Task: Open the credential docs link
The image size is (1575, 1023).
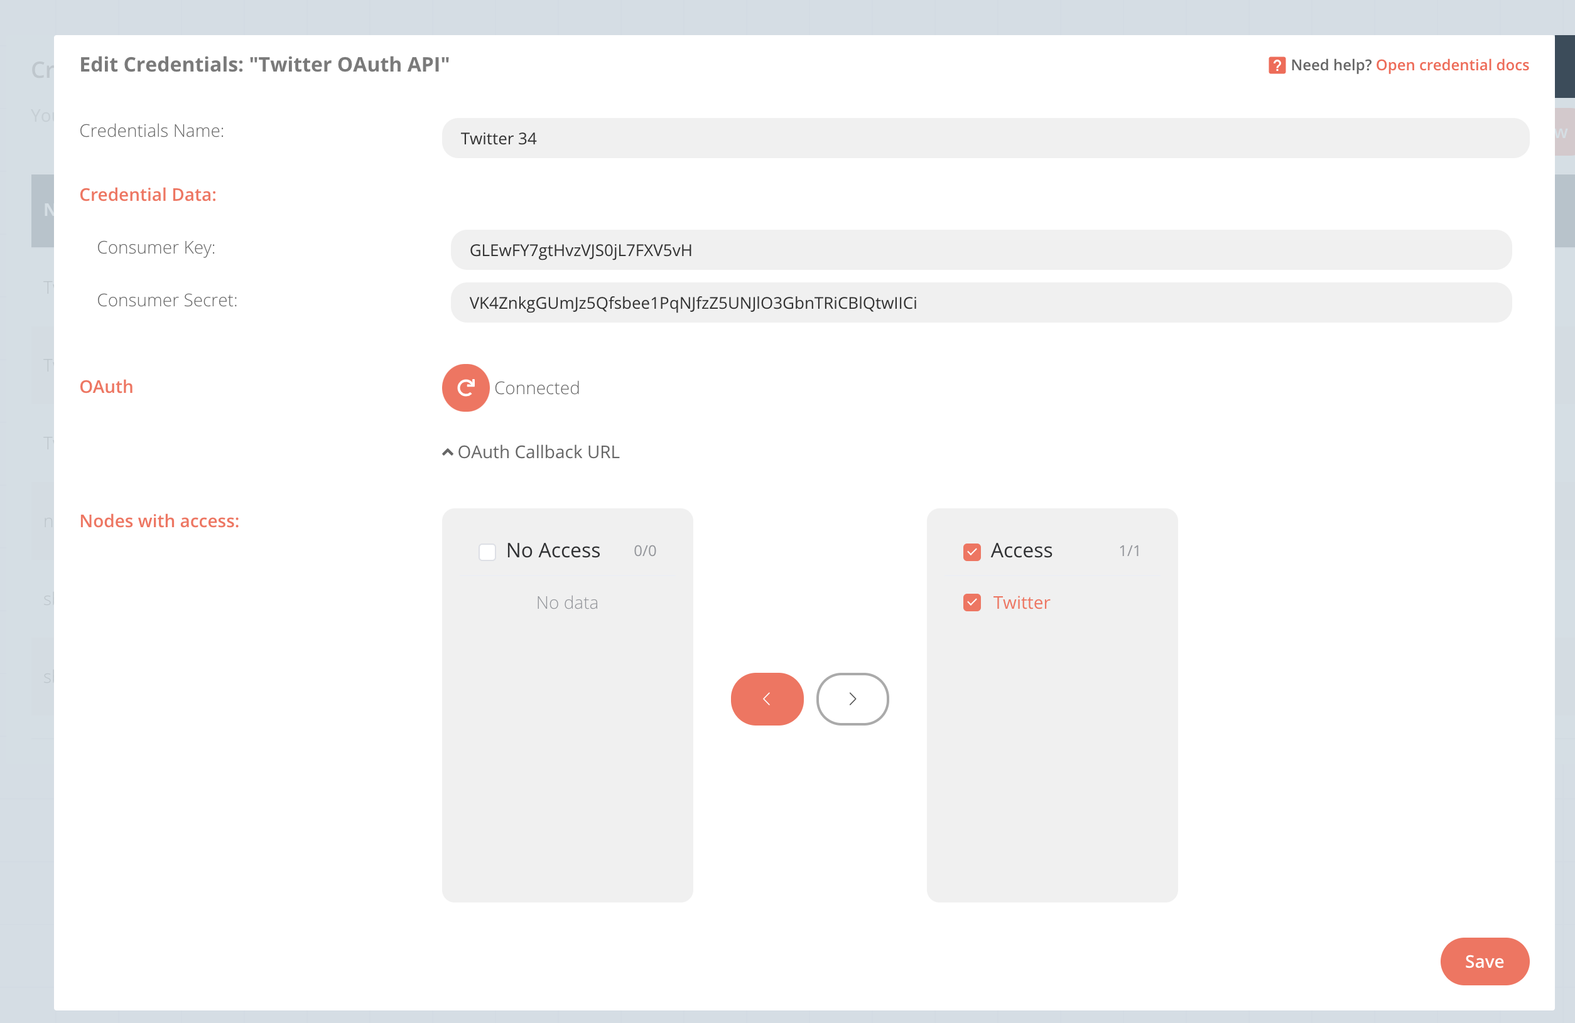Action: tap(1452, 65)
